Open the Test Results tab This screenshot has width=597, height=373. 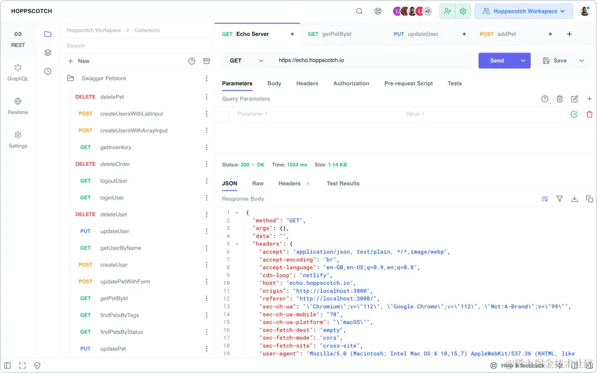(x=343, y=183)
